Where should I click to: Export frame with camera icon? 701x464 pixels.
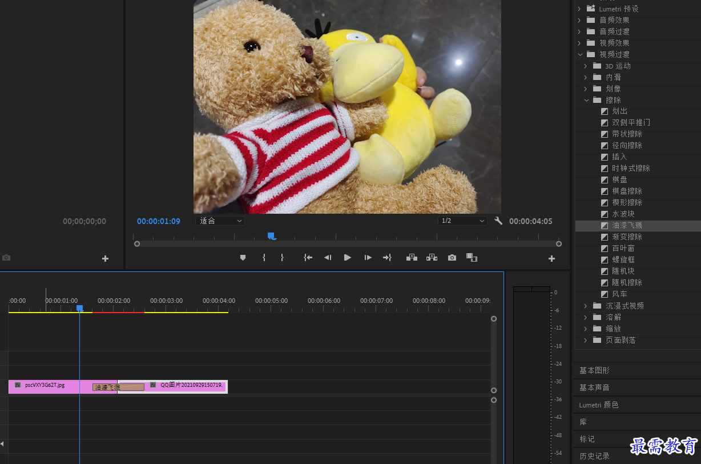click(452, 258)
